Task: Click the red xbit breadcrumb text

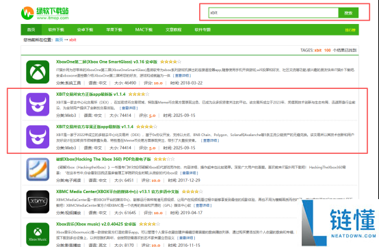Action: tap(73, 40)
